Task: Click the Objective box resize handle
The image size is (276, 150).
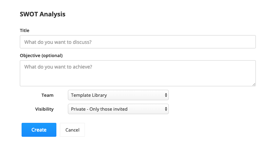Action: 254,84
